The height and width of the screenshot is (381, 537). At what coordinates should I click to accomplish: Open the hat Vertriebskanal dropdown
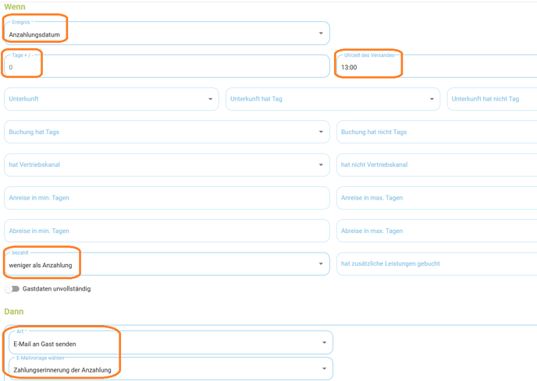click(167, 165)
